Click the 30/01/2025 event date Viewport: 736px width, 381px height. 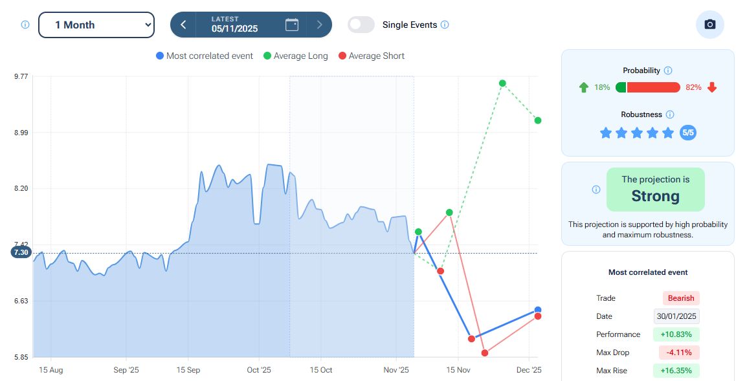(x=676, y=316)
